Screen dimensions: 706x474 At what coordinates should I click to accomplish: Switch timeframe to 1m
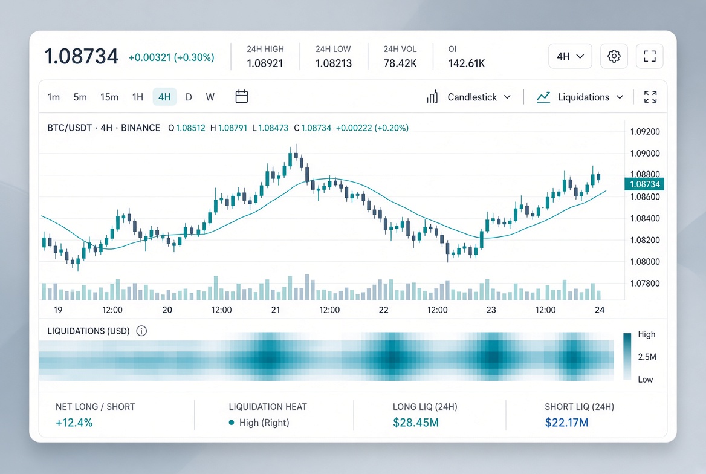(x=54, y=97)
